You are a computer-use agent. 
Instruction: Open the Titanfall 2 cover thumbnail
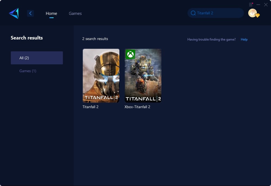[x=101, y=76]
